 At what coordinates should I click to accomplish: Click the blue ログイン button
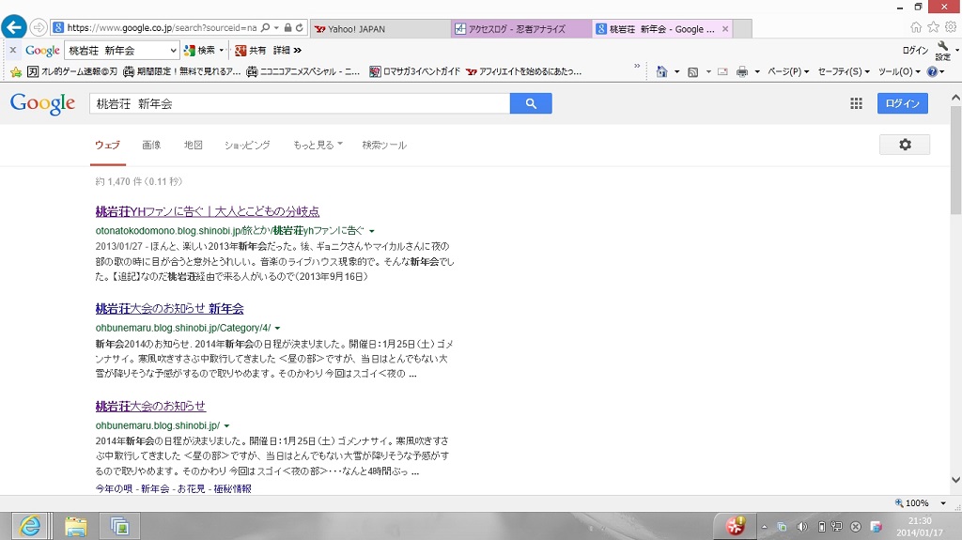(903, 103)
